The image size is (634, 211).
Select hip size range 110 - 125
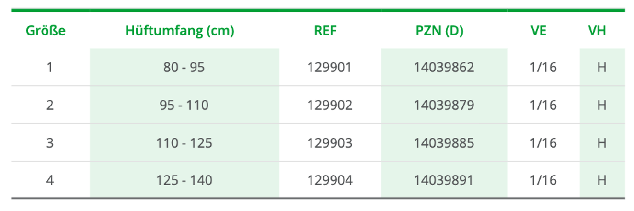point(184,143)
